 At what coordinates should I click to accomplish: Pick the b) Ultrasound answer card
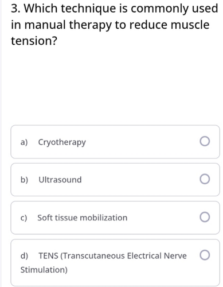click(115, 180)
